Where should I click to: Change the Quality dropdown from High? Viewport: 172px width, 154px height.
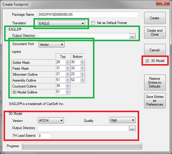(123, 120)
